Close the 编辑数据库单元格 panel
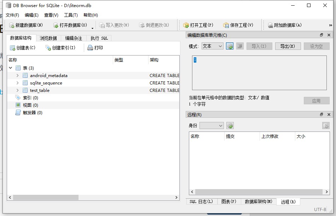The width and height of the screenshot is (336, 216). coord(329,35)
